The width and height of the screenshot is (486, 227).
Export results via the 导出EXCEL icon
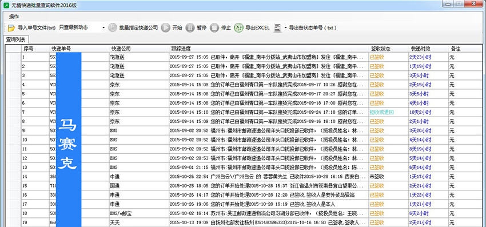(x=238, y=27)
